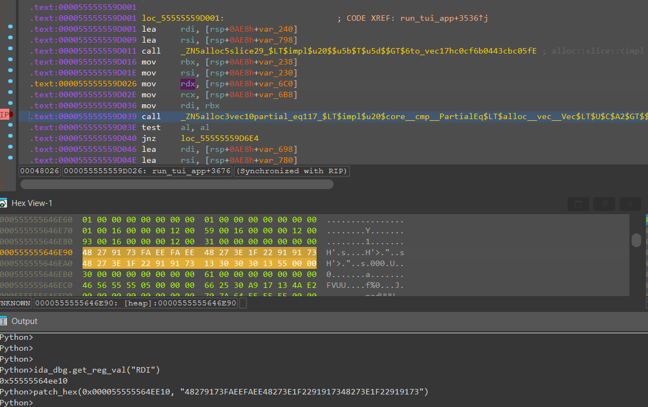This screenshot has width=648, height=407.
Task: Toggle breakpoint dot on the 55555559D03E test line
Action: tap(10, 125)
